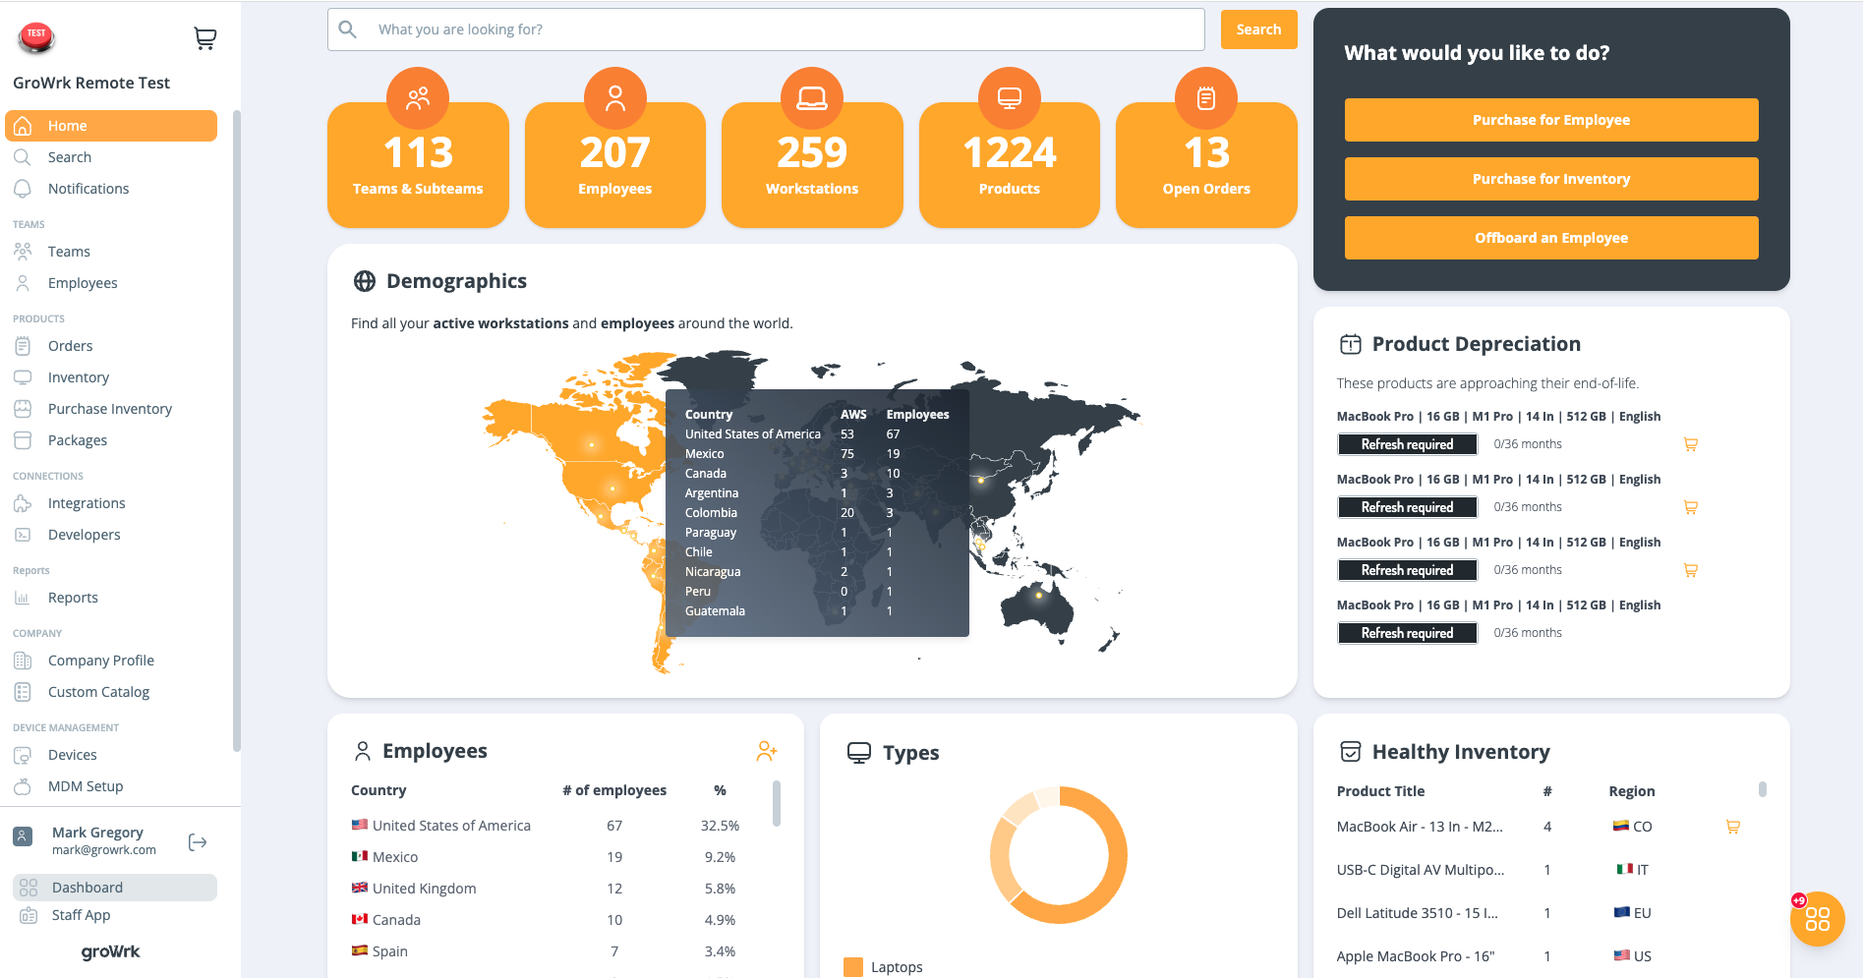This screenshot has width=1863, height=978.
Task: Click the Employees person icon on stat card
Action: 615,98
